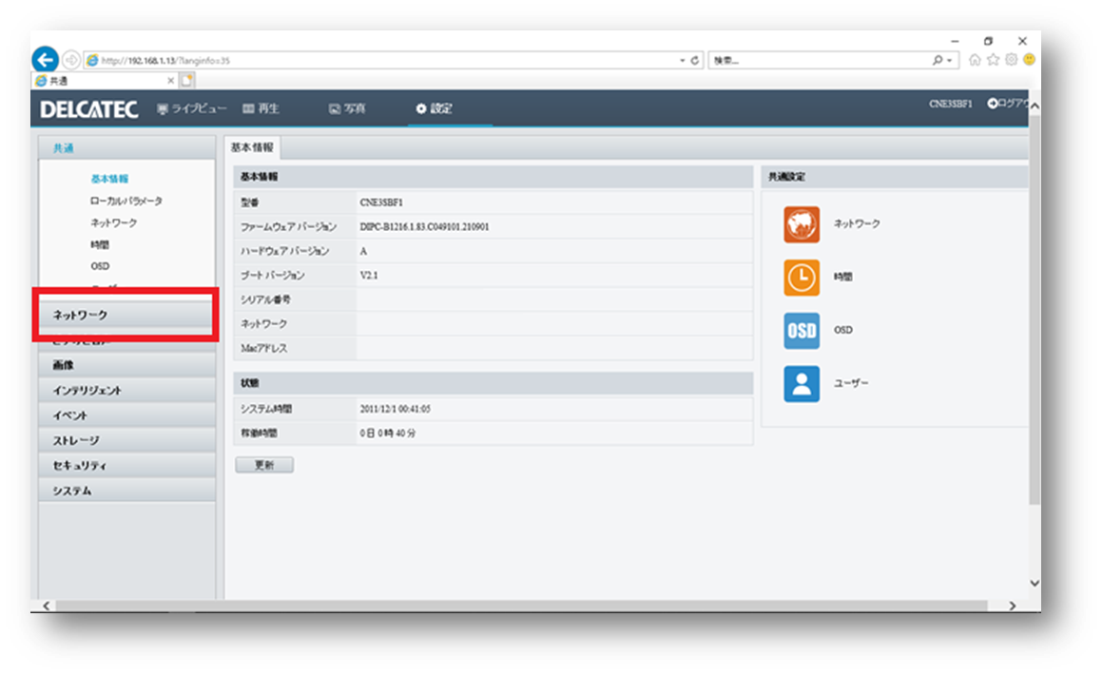This screenshot has height=675, width=1103.
Task: Expand the 画像 sidebar section
Action: [126, 365]
